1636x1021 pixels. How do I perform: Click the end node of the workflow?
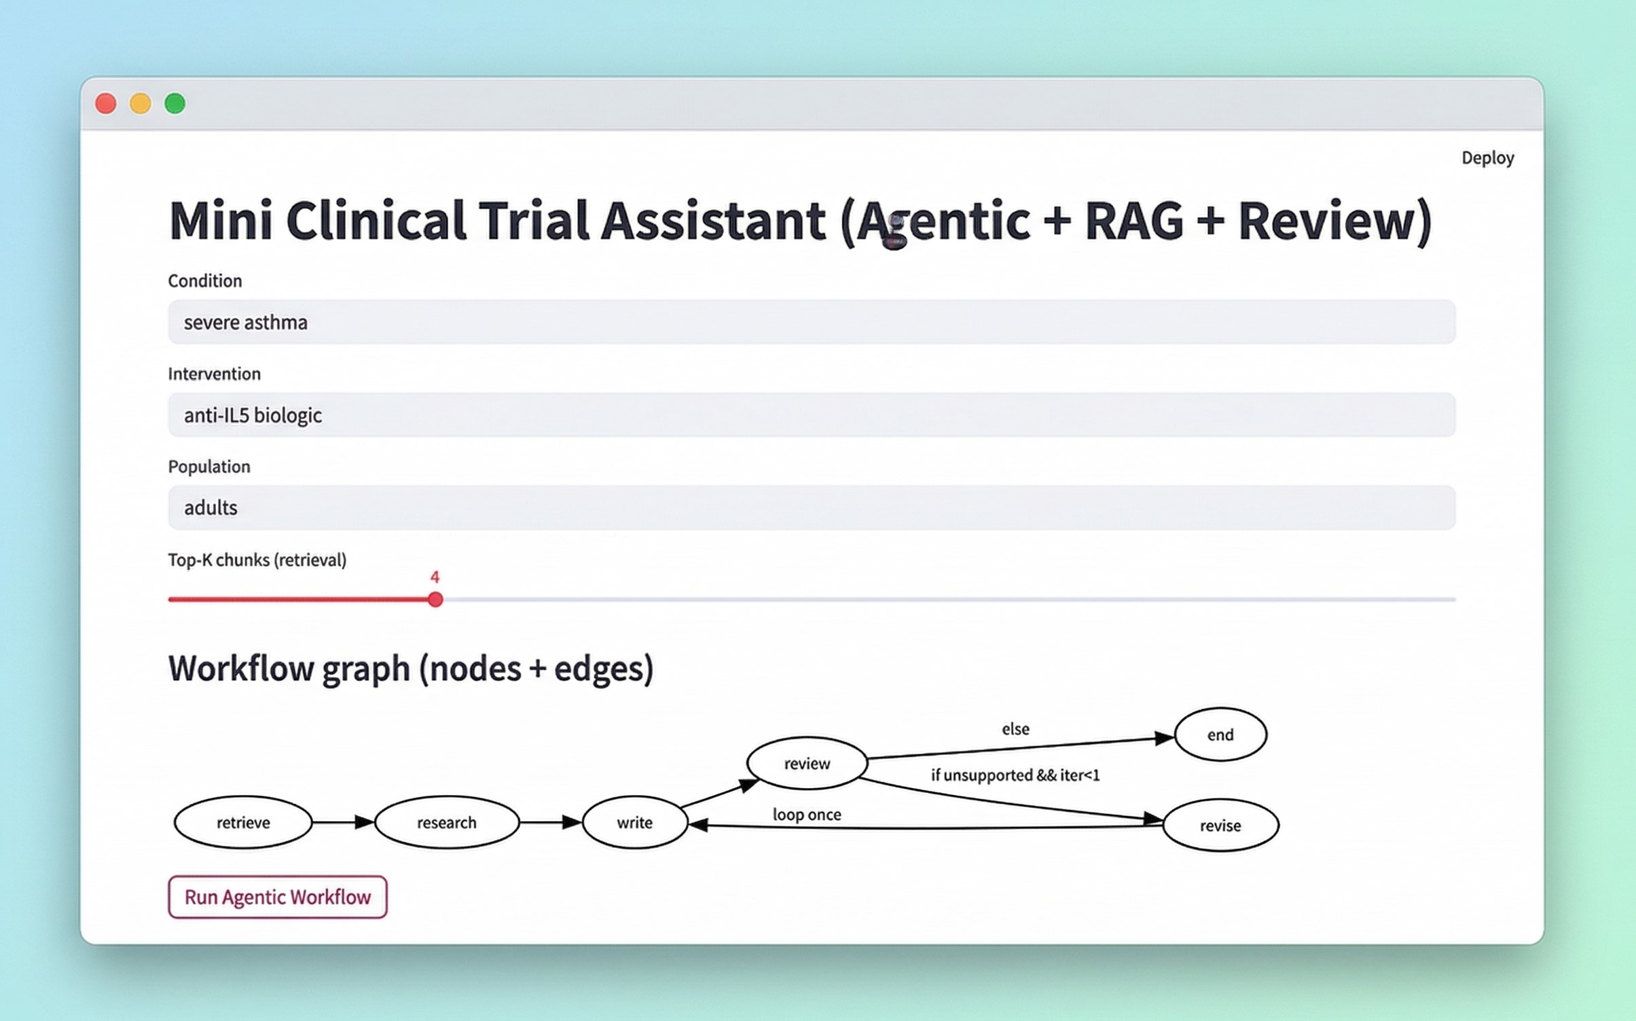point(1220,735)
